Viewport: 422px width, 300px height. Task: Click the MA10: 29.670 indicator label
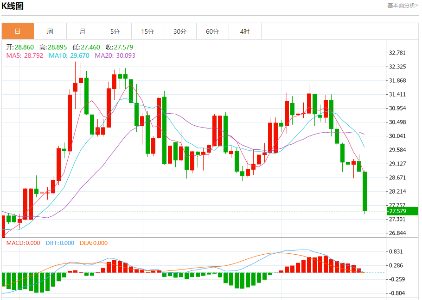[x=70, y=55]
